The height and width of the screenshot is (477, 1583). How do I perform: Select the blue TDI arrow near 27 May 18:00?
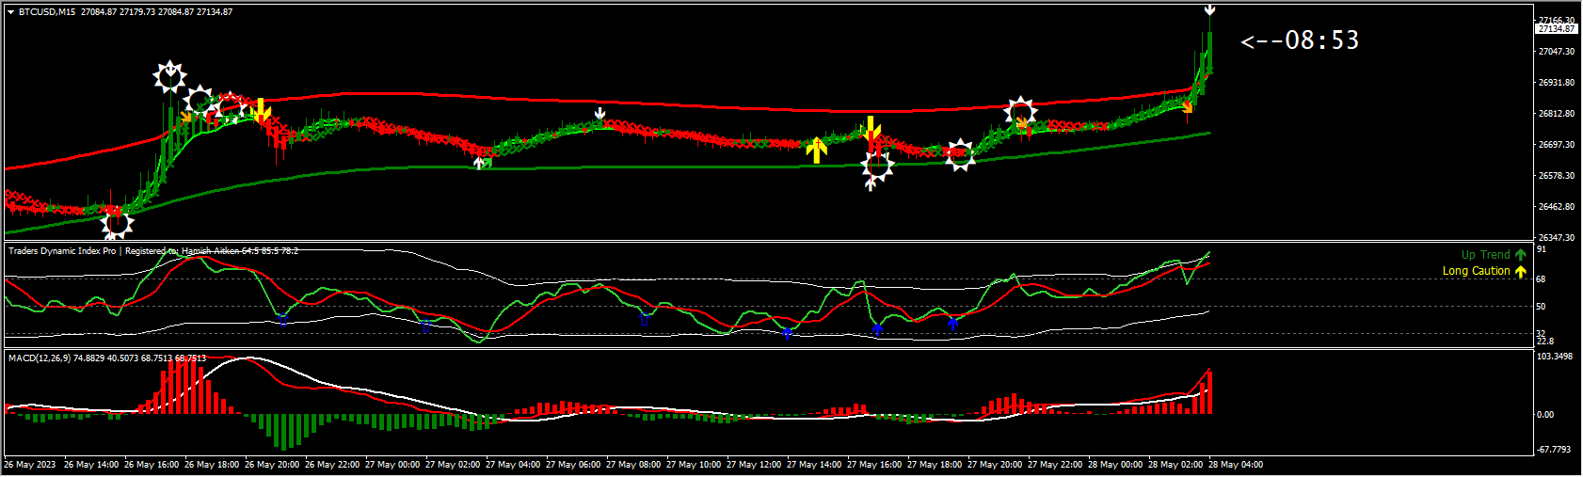[x=952, y=324]
